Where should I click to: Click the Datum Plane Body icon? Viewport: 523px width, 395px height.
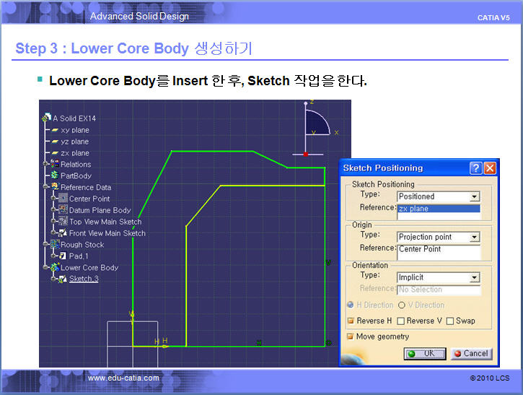point(63,209)
